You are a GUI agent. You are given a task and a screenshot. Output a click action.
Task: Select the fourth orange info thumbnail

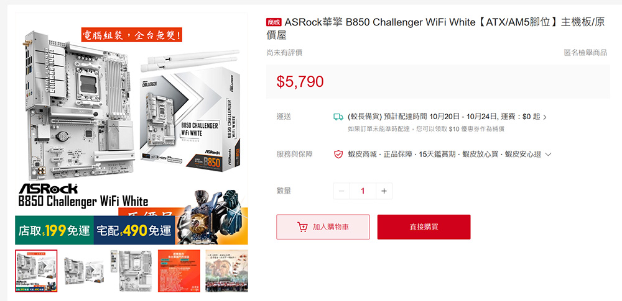click(179, 271)
